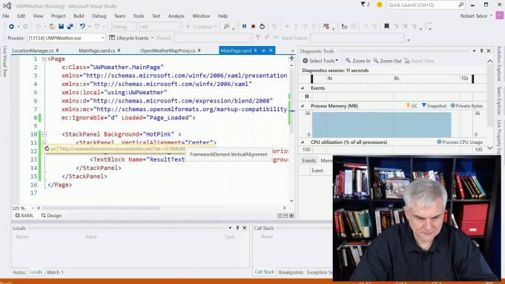Open the Build menu
This screenshot has width=505, height=284.
79,16
